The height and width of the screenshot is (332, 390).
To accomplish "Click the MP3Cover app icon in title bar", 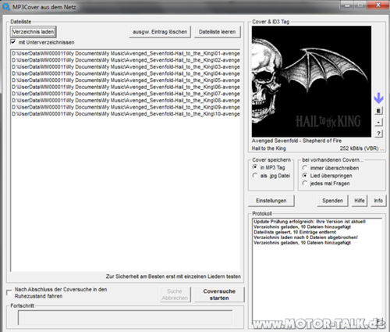I will (5, 7).
